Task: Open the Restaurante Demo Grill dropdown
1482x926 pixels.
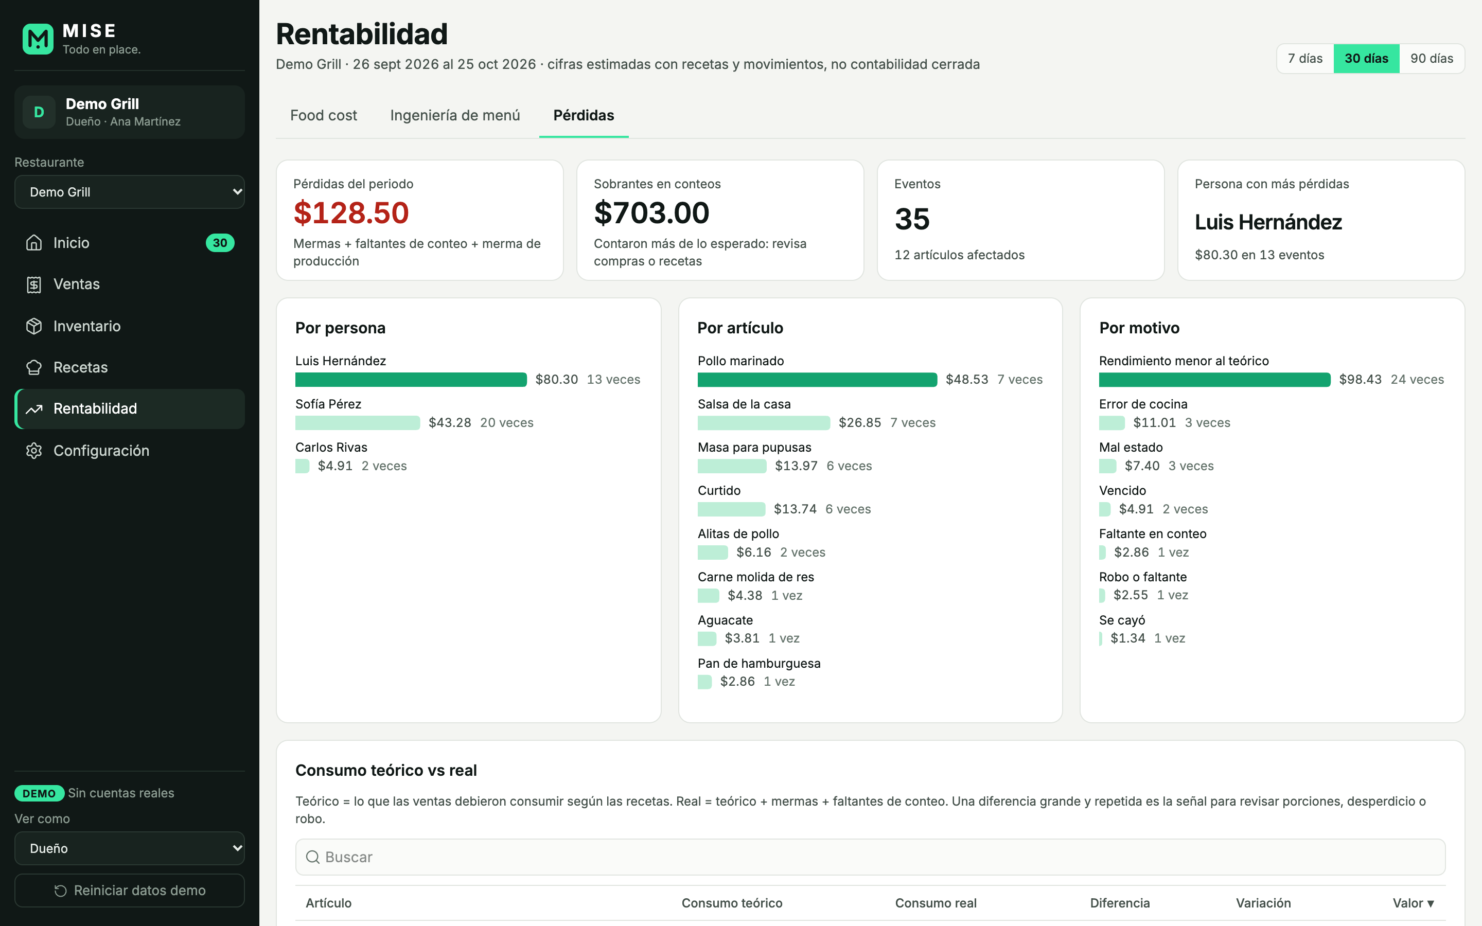Action: 130,192
